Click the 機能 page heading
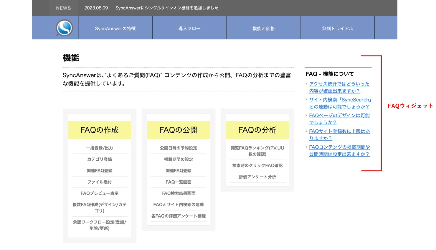The image size is (436, 250). tap(71, 58)
